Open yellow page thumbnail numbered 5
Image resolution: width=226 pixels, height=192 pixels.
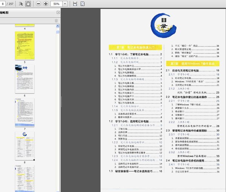pyautogui.click(x=25, y=46)
